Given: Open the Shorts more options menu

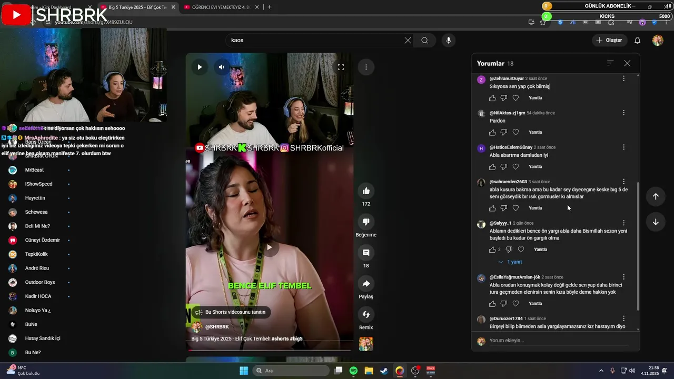Looking at the screenshot, I should click(366, 67).
